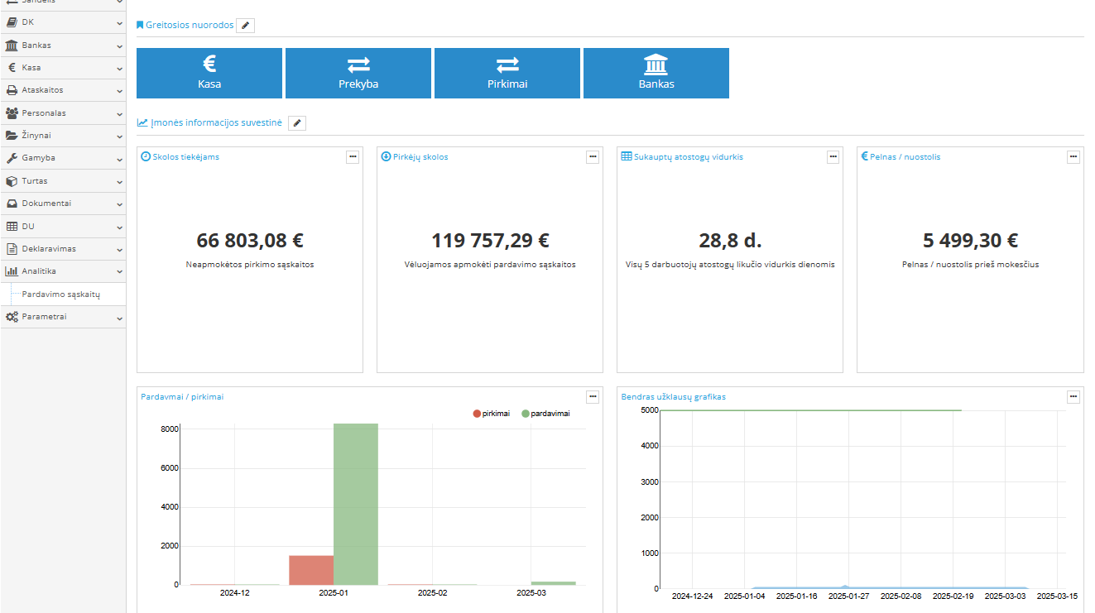Collapse the Analitika sidebar section

[63, 271]
